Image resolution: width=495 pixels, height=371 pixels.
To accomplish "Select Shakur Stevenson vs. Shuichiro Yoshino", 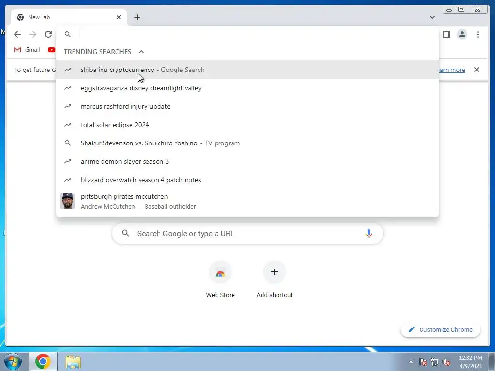I will coord(247,143).
